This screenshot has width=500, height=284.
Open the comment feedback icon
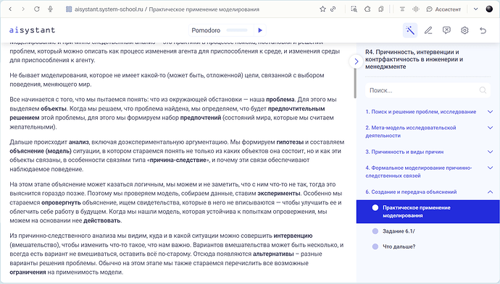click(x=446, y=30)
